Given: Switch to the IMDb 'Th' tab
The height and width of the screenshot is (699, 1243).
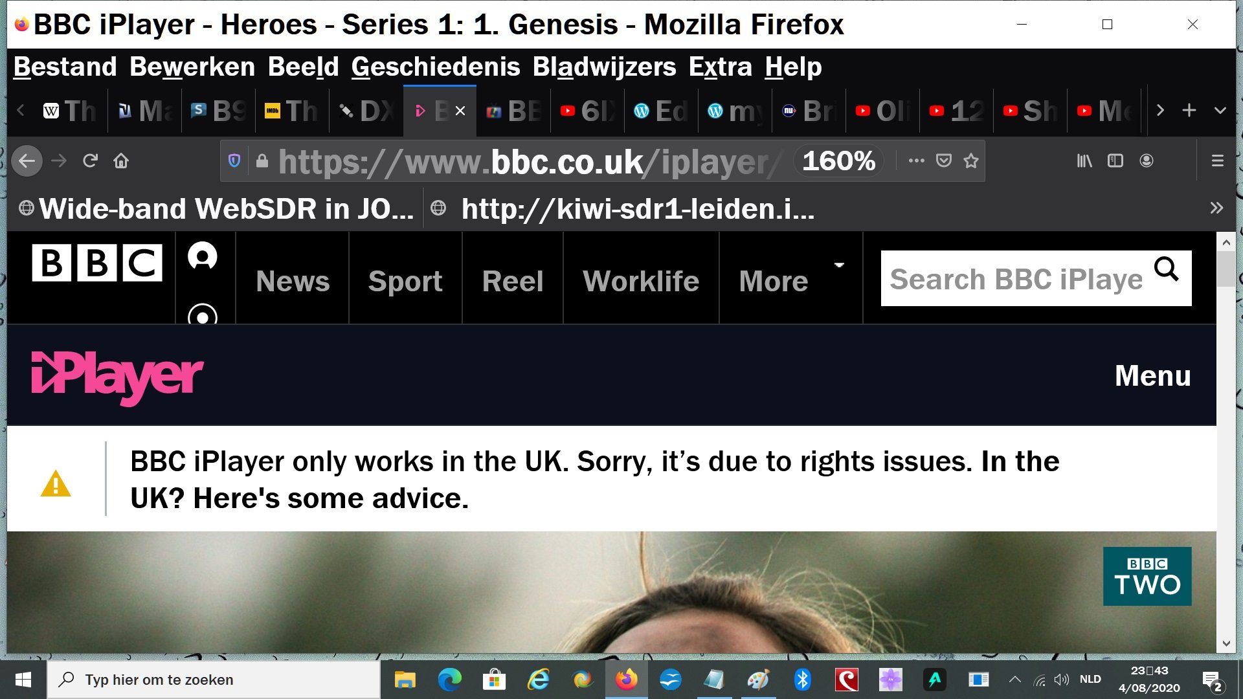Looking at the screenshot, I should (x=291, y=111).
